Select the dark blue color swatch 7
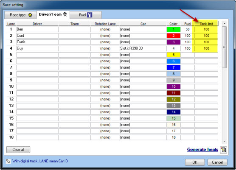 pos(174,67)
